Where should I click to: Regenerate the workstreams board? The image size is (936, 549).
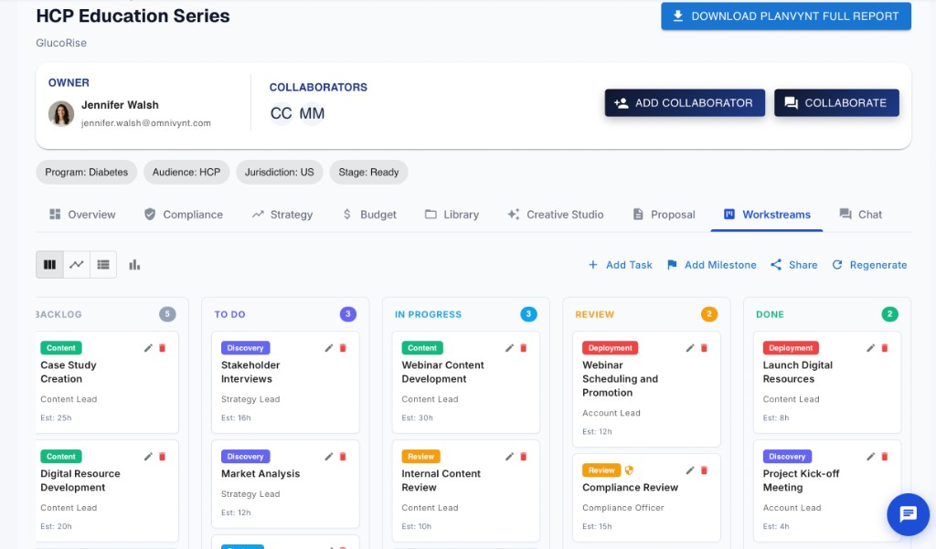tap(868, 265)
